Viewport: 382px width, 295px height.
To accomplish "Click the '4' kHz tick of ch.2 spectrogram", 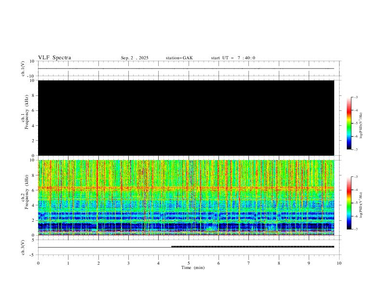I will click(x=34, y=205).
